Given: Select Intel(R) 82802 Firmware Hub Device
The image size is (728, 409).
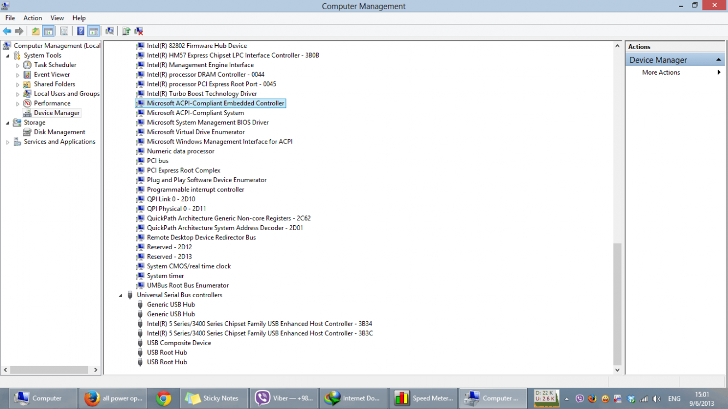Looking at the screenshot, I should click(x=196, y=46).
